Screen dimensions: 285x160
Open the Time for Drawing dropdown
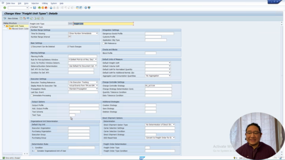[97, 34]
